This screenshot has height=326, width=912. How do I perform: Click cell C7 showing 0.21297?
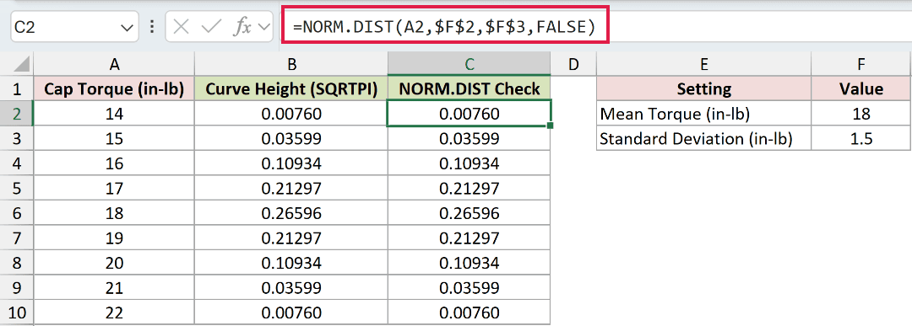point(470,238)
